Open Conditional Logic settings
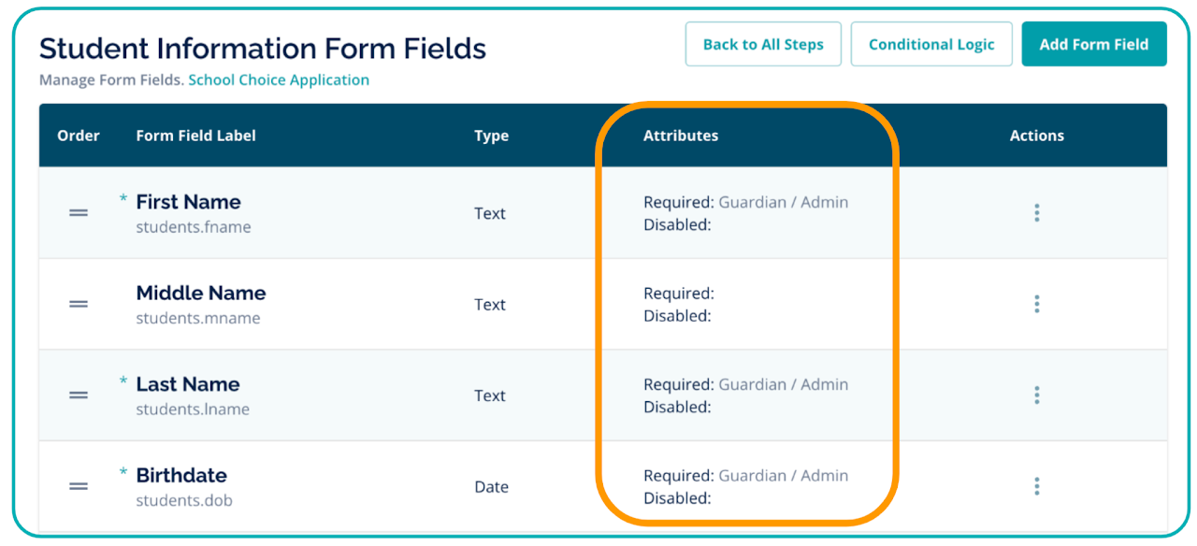 point(931,44)
